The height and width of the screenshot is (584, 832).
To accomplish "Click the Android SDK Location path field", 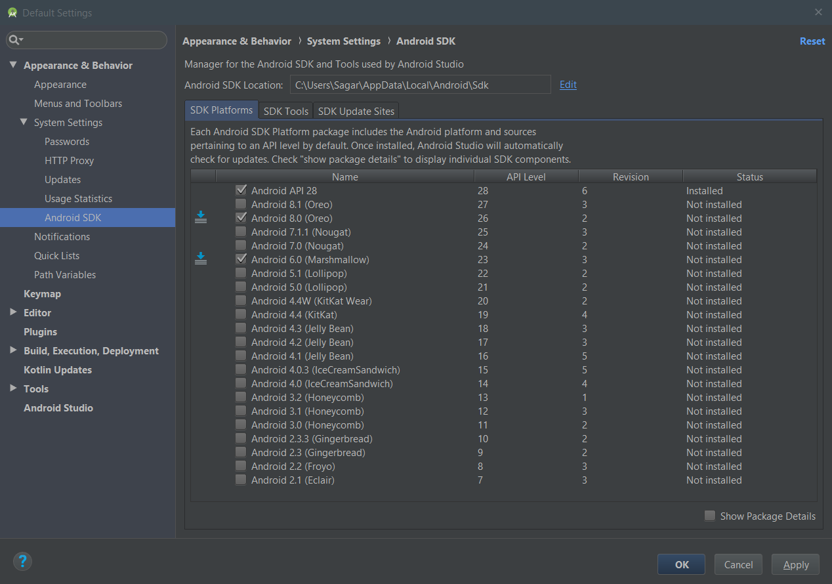I will point(420,85).
